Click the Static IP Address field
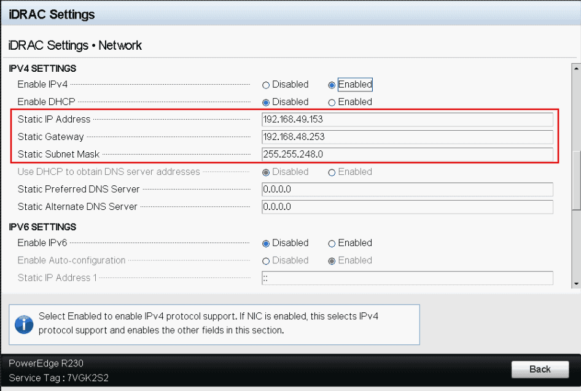 coord(407,119)
